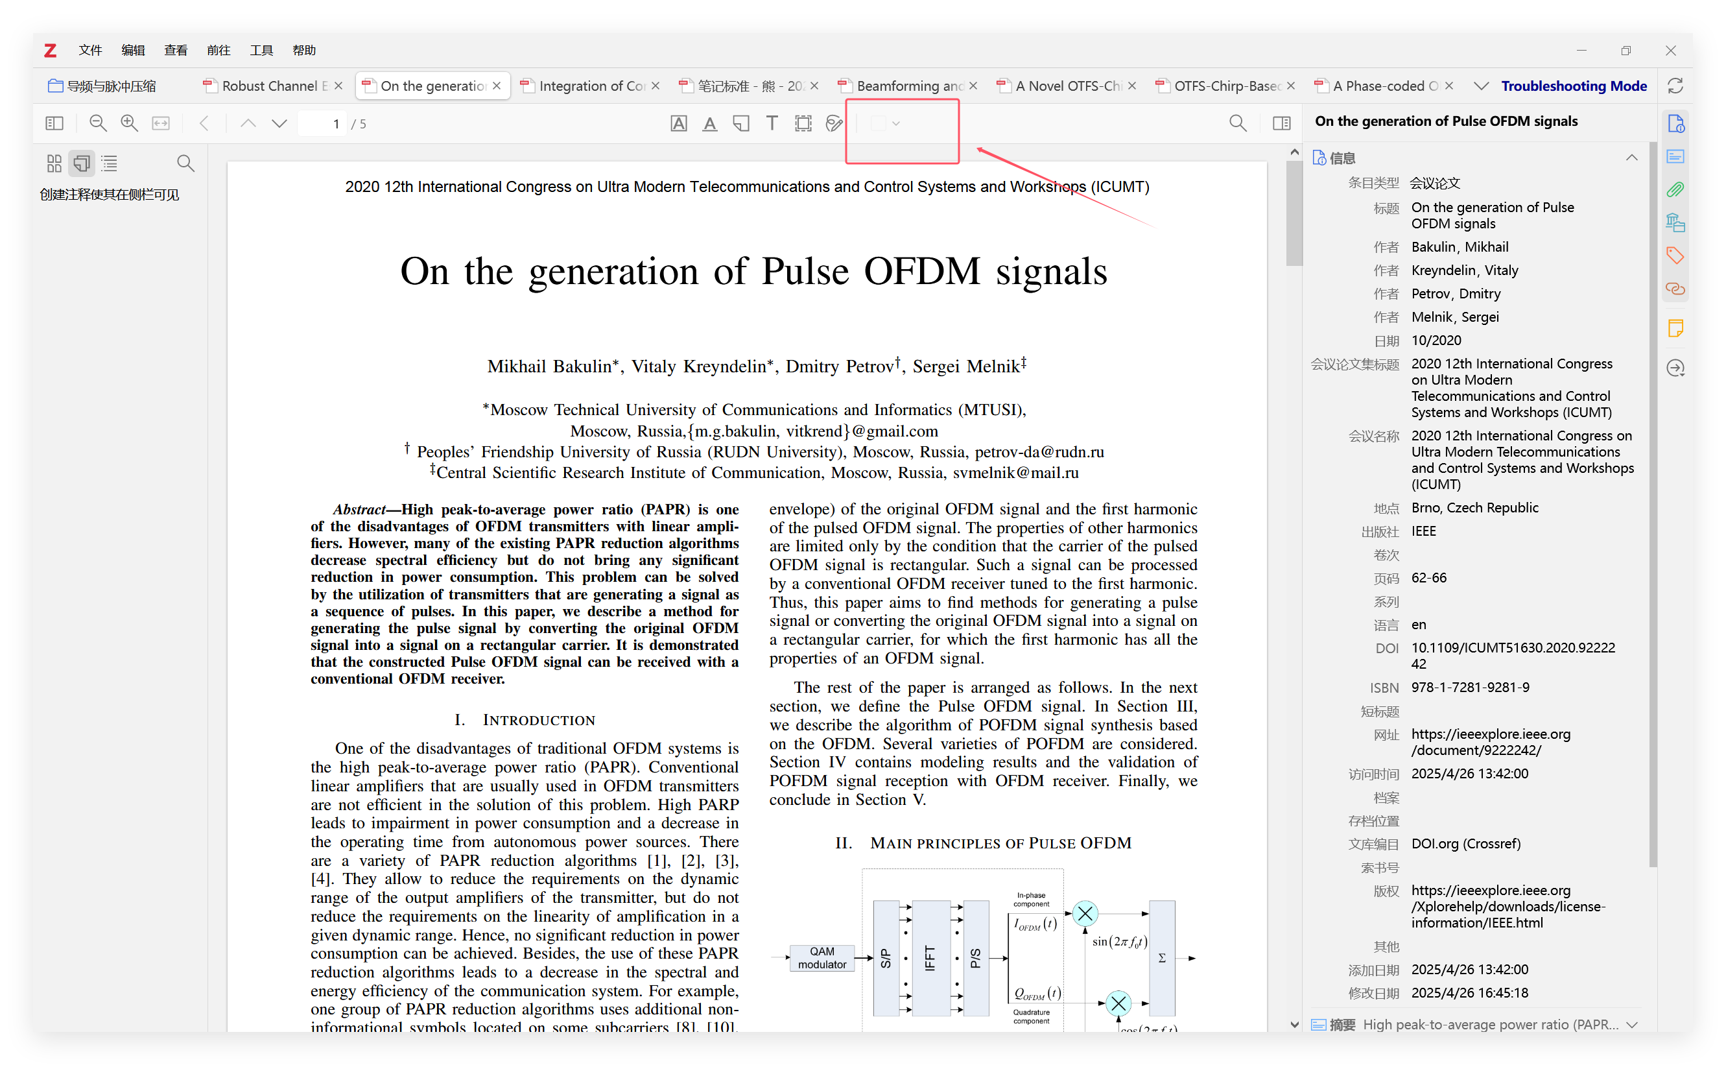Toggle the left sidebar panel
Viewport: 1726px width, 1065px height.
54,124
